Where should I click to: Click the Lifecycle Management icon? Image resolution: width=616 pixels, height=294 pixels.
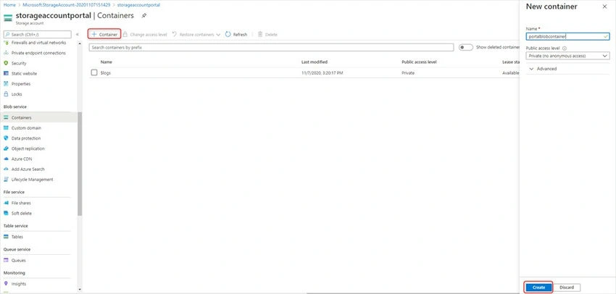coord(6,180)
